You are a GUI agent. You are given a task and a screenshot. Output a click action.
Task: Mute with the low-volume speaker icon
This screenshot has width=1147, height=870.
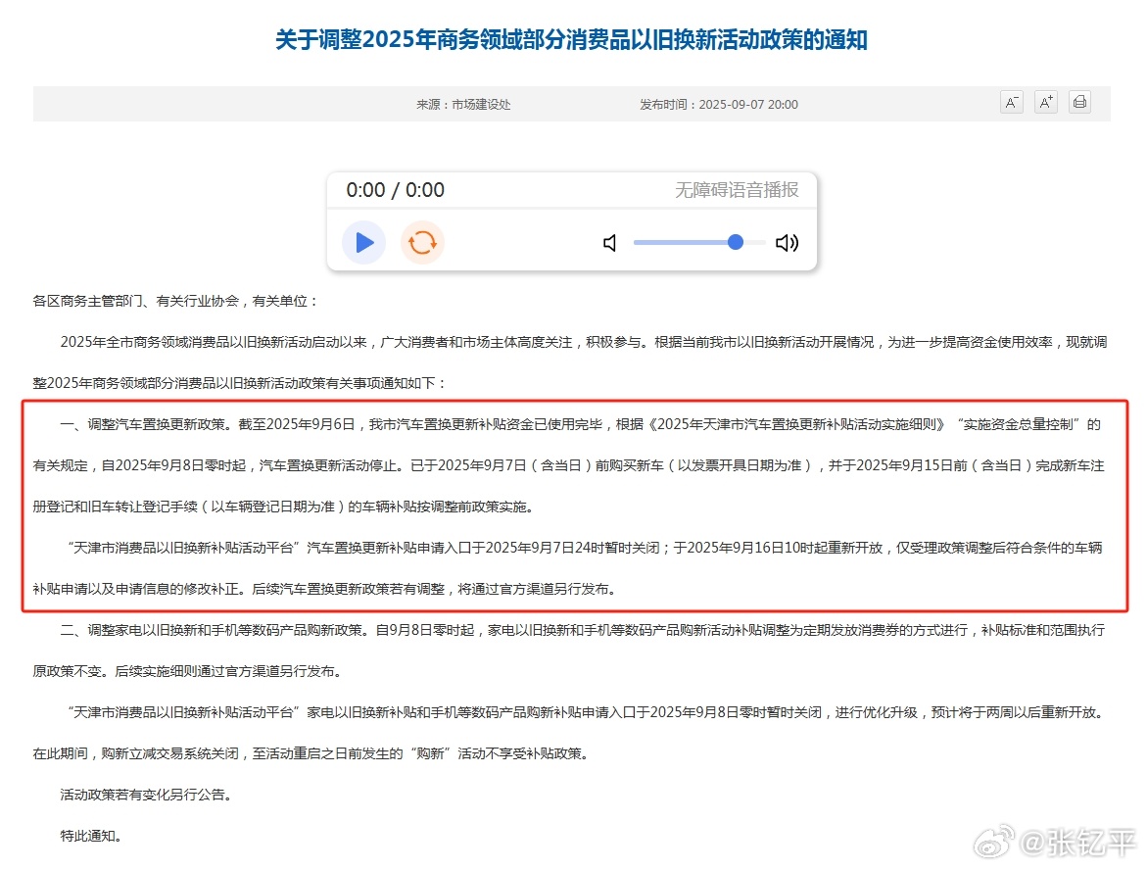(x=610, y=243)
